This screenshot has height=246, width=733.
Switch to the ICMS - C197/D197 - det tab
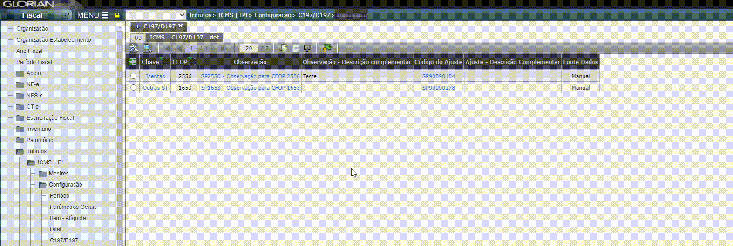(x=184, y=38)
